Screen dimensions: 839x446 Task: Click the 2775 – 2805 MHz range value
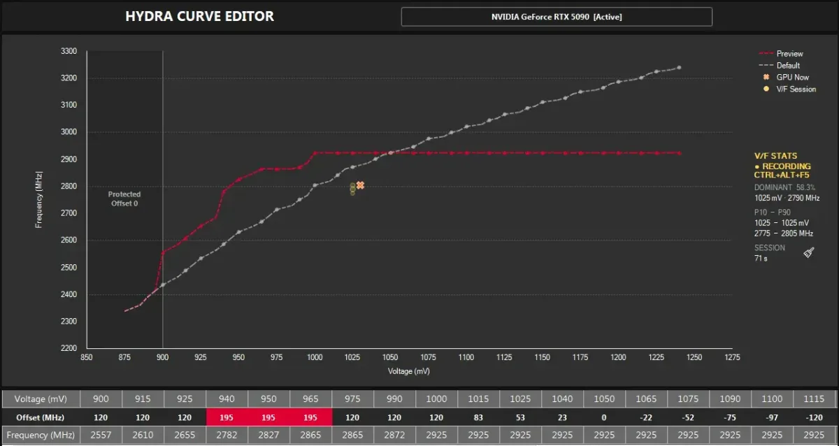pos(784,233)
